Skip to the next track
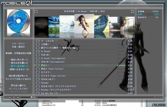 tap(18, 97)
